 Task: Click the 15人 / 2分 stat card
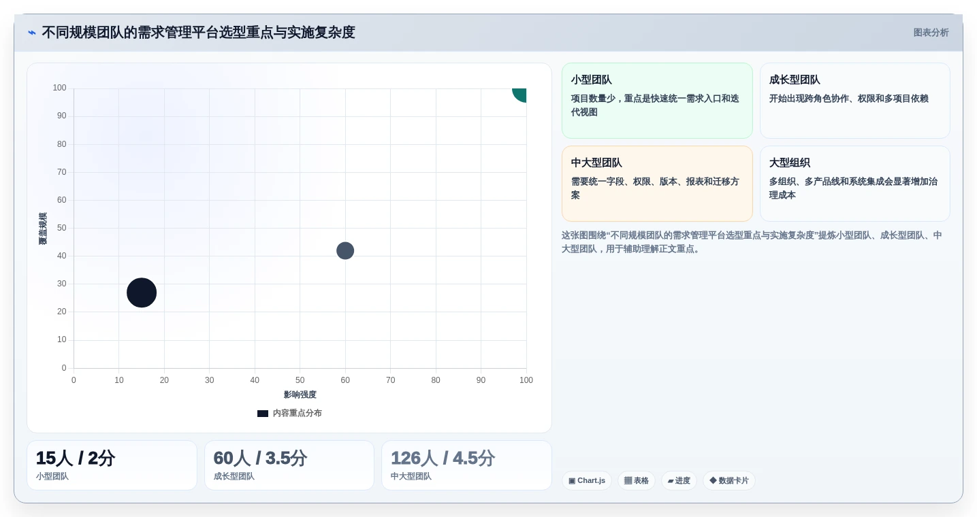coord(112,465)
